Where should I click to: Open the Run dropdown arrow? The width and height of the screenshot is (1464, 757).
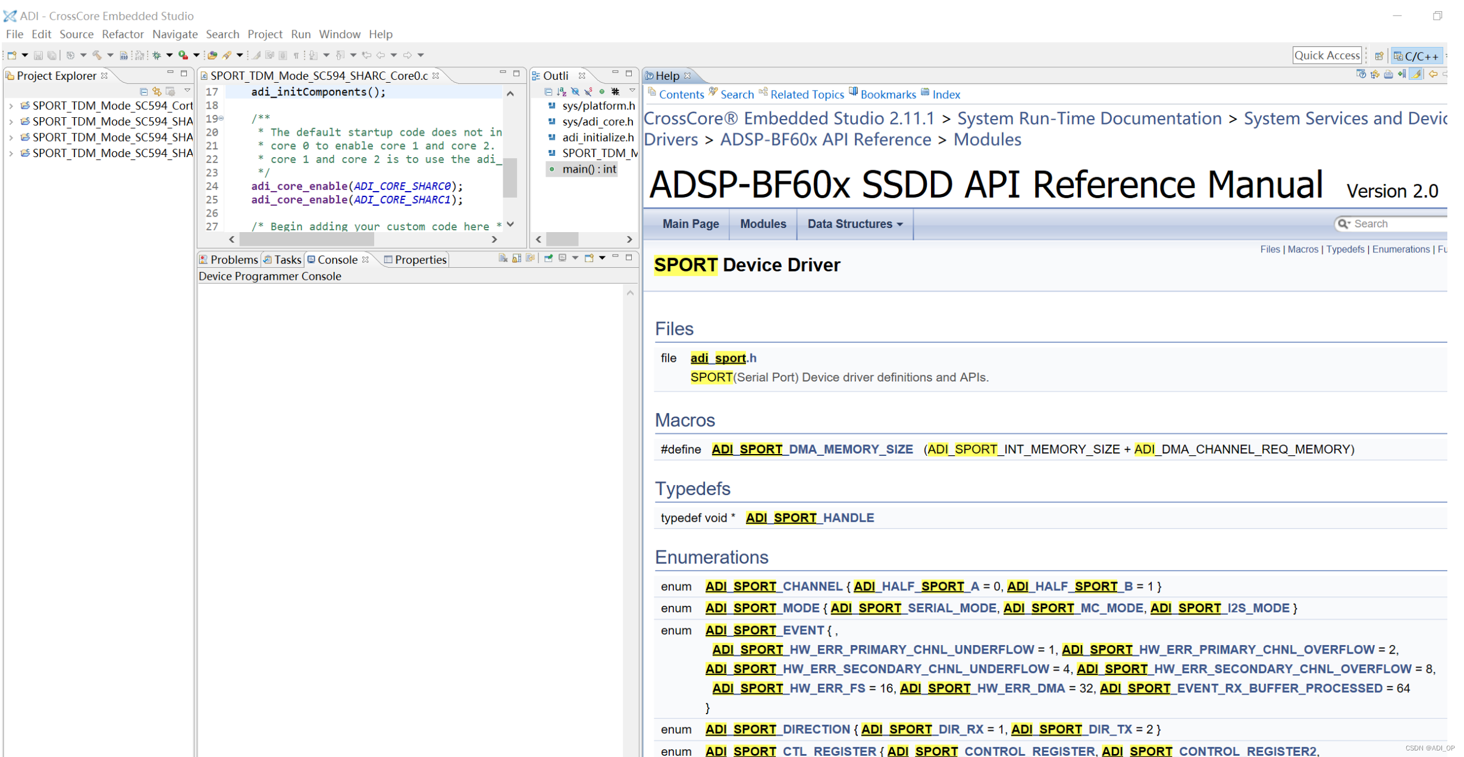[x=196, y=55]
